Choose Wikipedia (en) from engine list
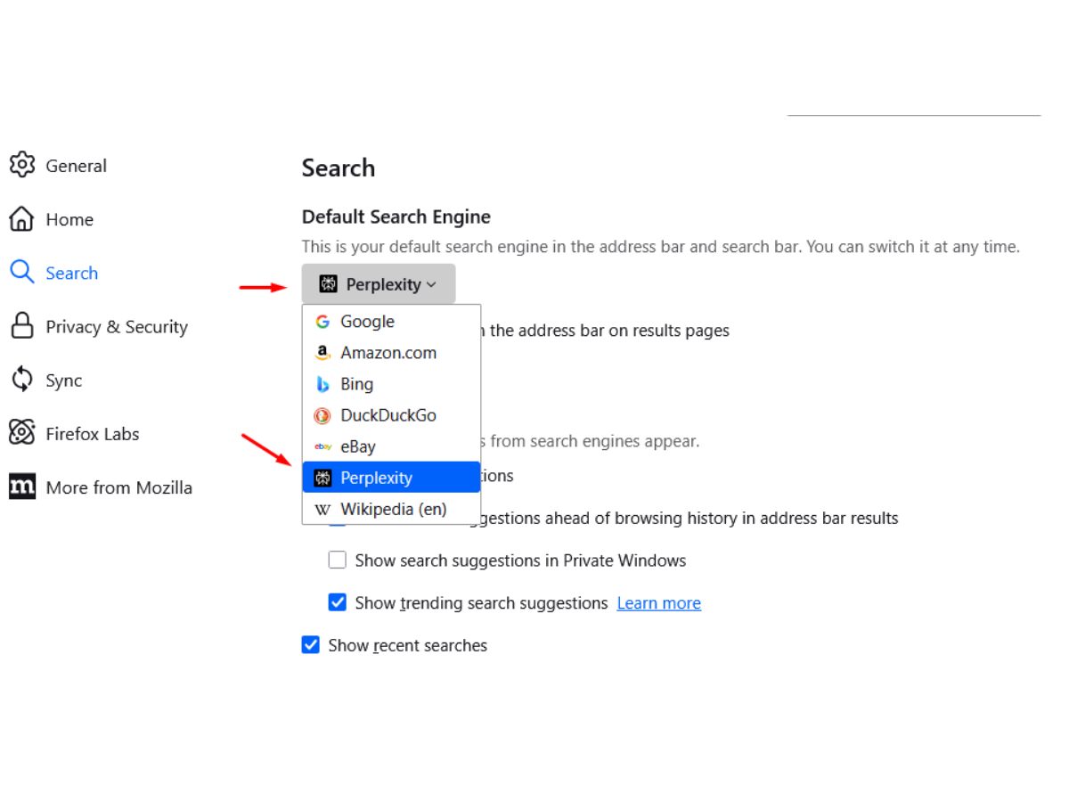 click(391, 509)
